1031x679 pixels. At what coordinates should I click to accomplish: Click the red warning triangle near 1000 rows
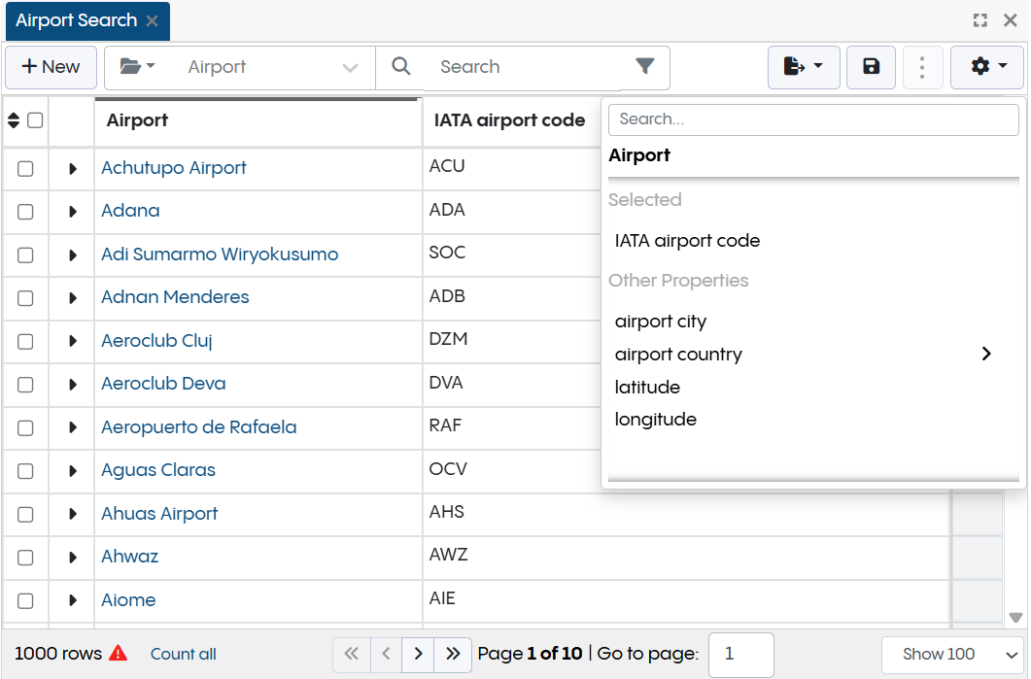(x=118, y=654)
